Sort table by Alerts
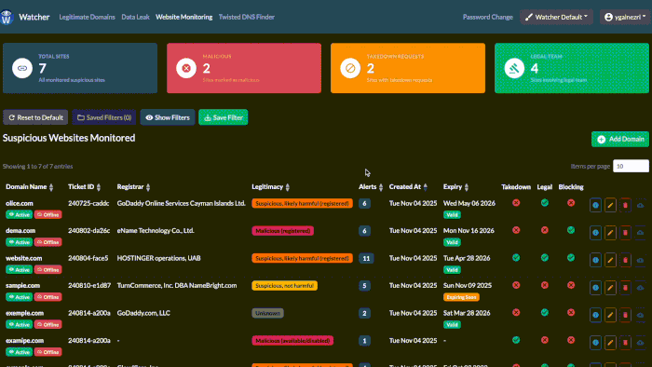This screenshot has height=367, width=652. click(371, 187)
